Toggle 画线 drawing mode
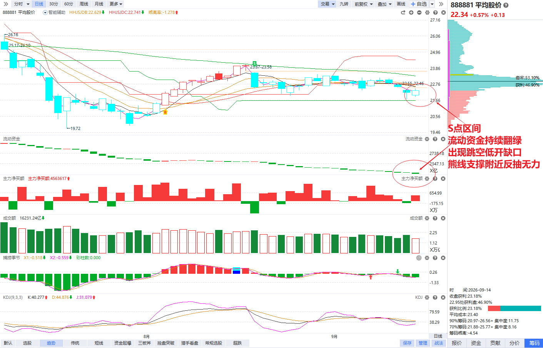 401,4
